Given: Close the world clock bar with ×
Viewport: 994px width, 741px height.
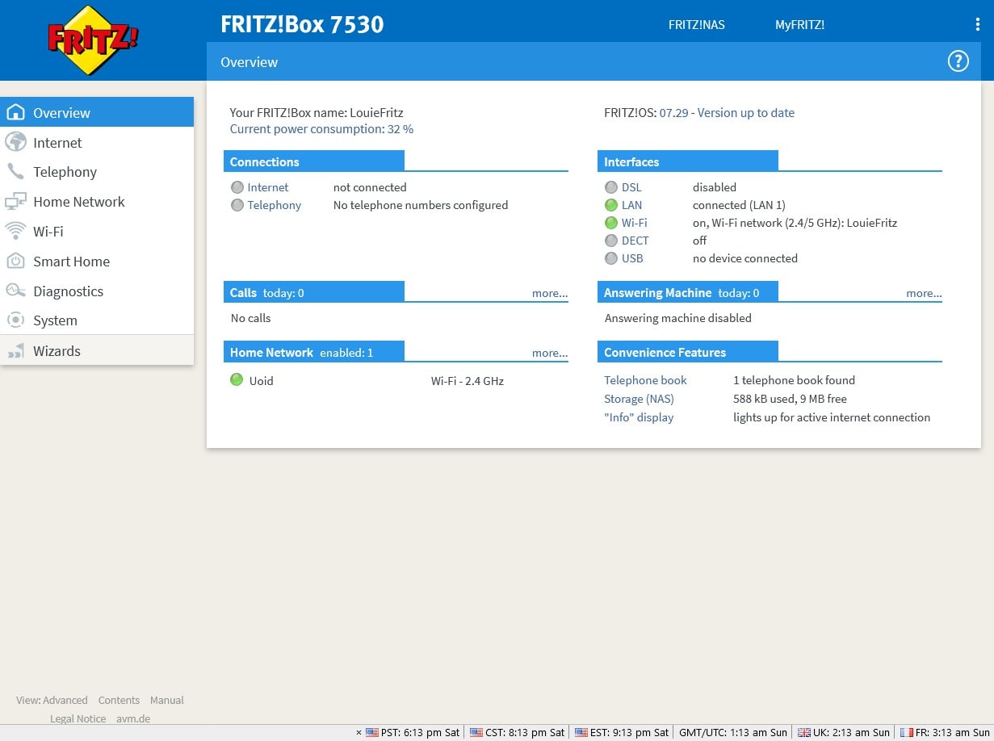Looking at the screenshot, I should (x=359, y=733).
